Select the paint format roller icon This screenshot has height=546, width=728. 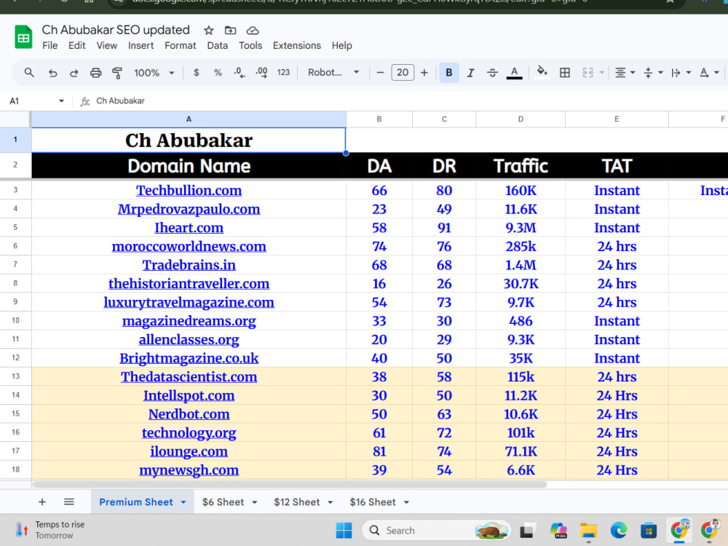[117, 73]
